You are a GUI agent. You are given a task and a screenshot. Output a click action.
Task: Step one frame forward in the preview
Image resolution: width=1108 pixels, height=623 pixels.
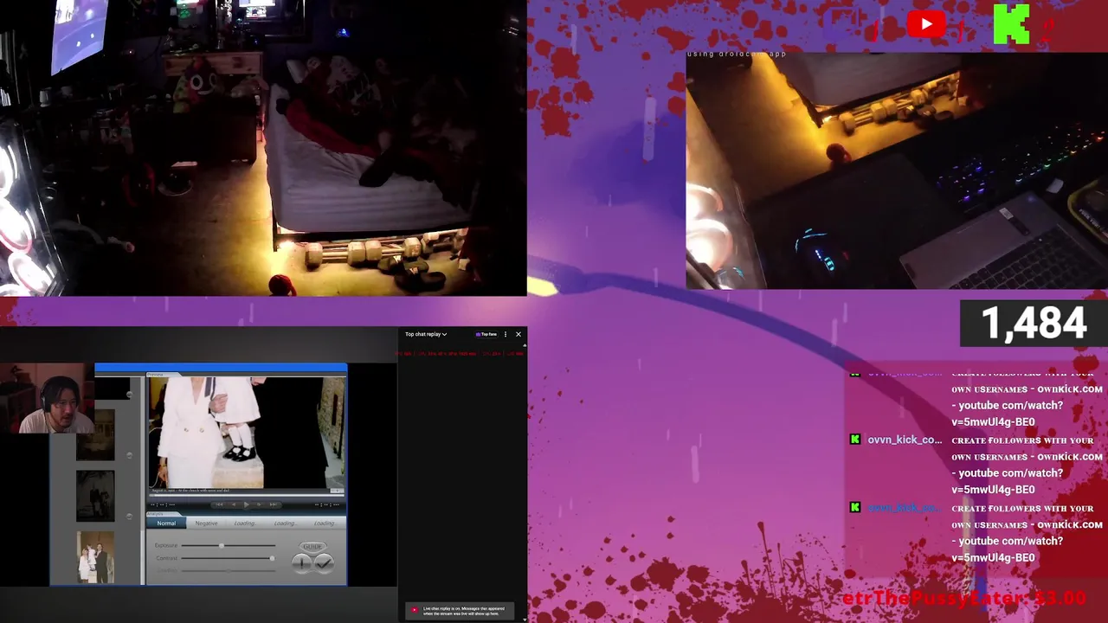coord(259,504)
